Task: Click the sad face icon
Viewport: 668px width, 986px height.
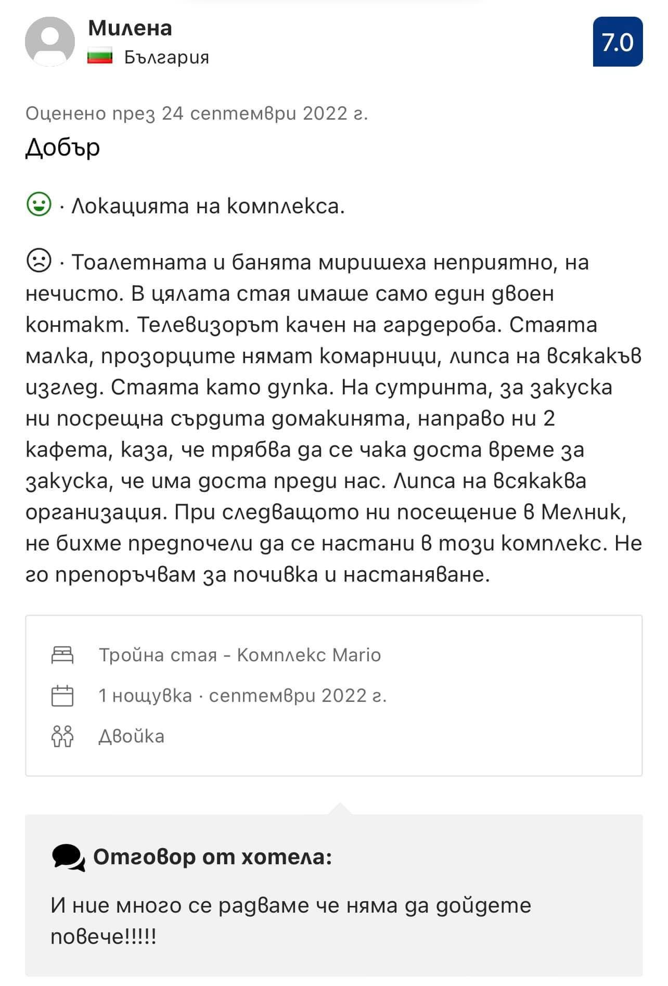Action: click(x=38, y=261)
